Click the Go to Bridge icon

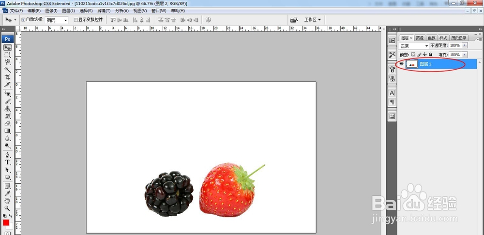click(294, 20)
